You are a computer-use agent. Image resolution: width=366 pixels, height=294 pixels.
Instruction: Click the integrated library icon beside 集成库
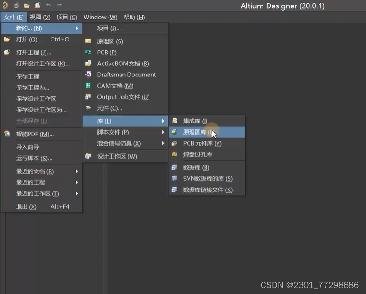coord(174,121)
